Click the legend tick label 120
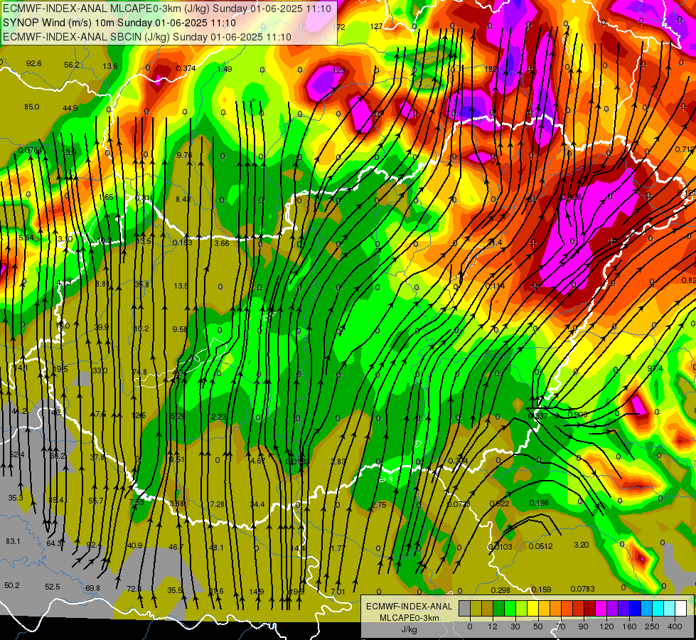This screenshot has width=696, height=640. pos(606,626)
